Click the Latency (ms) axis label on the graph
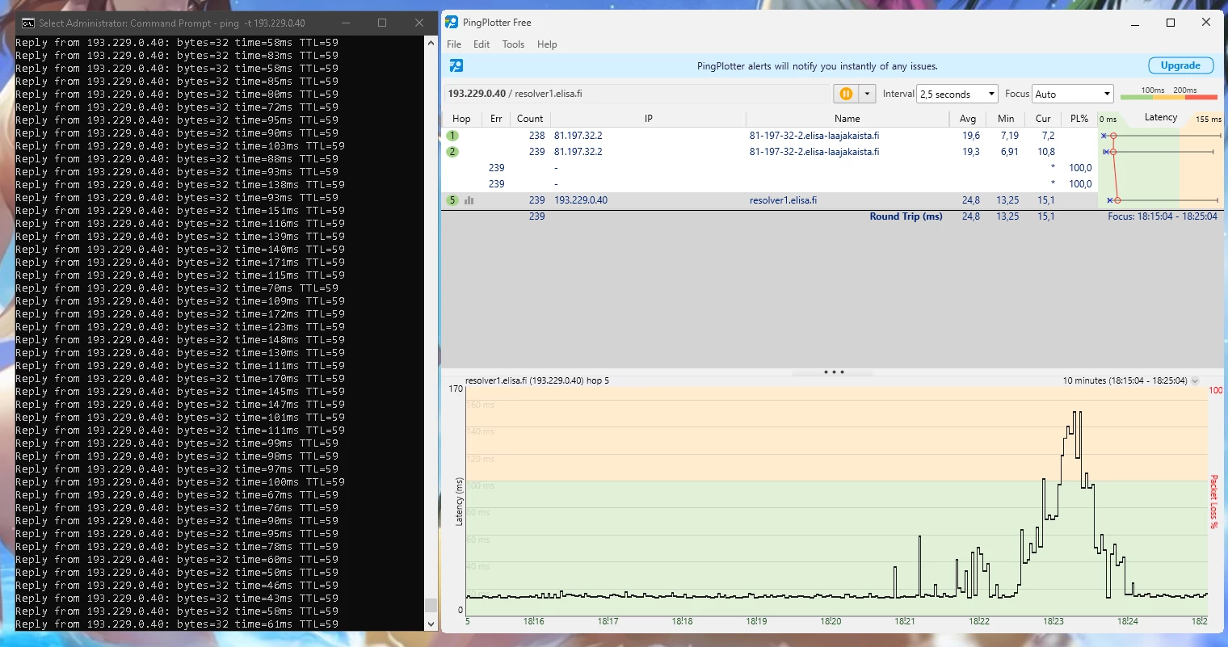 pyautogui.click(x=459, y=502)
